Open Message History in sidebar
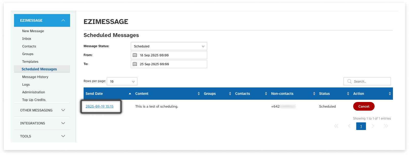The image size is (409, 155). (x=35, y=77)
